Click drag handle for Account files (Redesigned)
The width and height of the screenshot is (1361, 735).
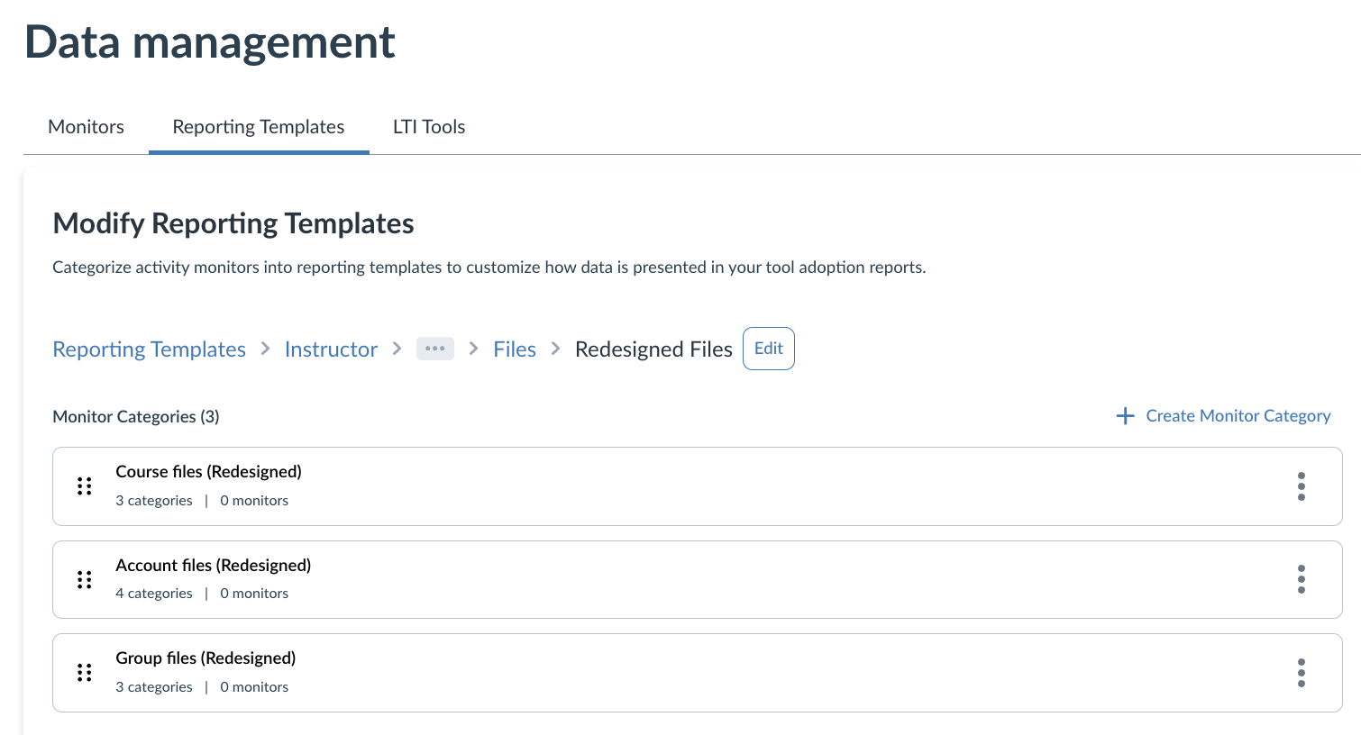[x=85, y=579]
